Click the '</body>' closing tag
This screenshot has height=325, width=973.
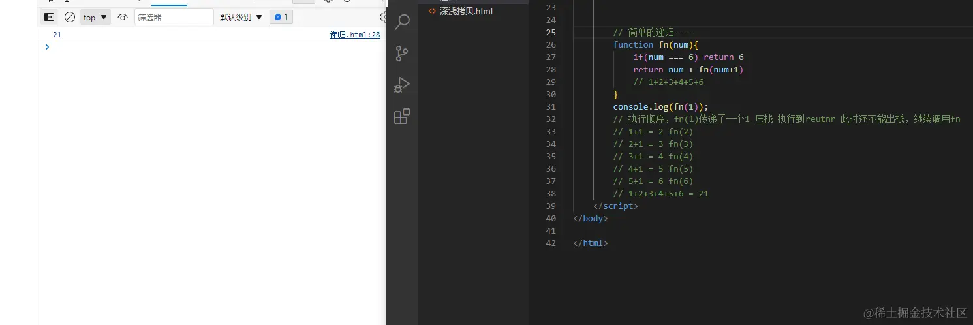click(591, 218)
